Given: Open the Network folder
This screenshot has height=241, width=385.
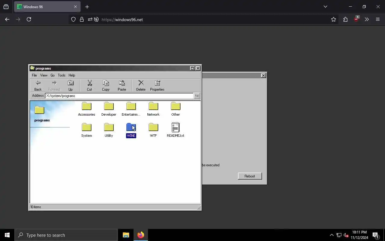Looking at the screenshot, I should pyautogui.click(x=153, y=109).
